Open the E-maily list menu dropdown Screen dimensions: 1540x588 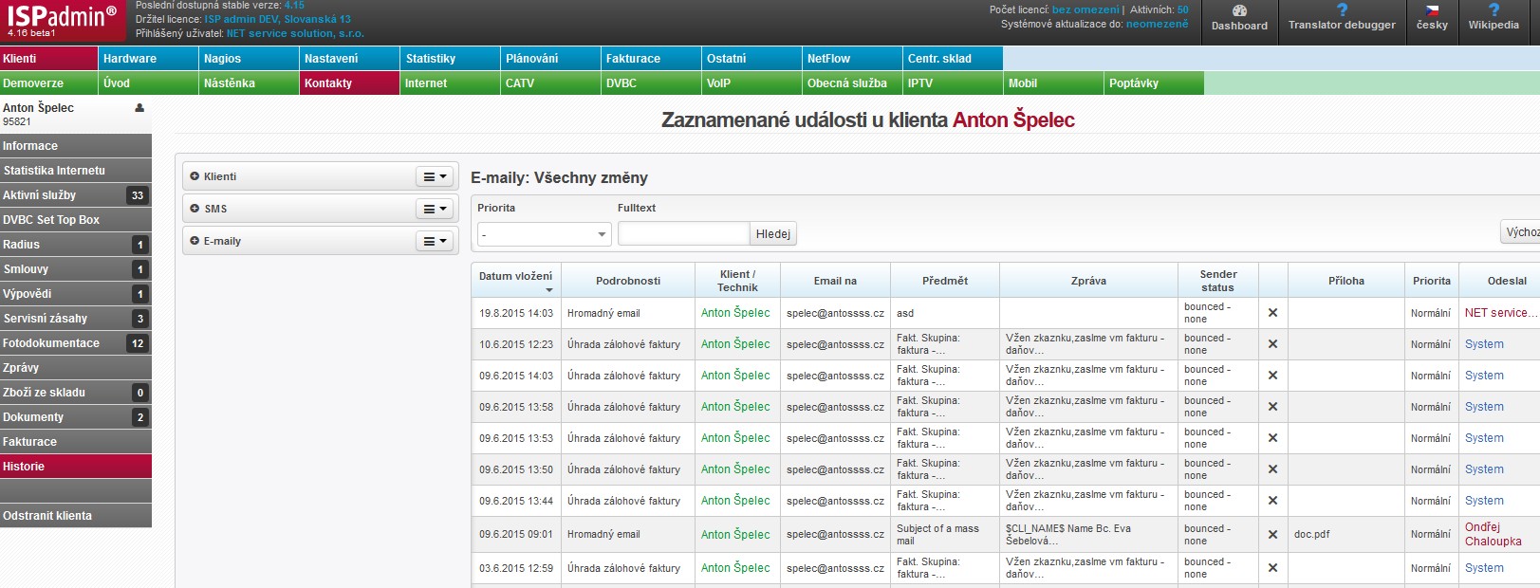pyautogui.click(x=435, y=241)
